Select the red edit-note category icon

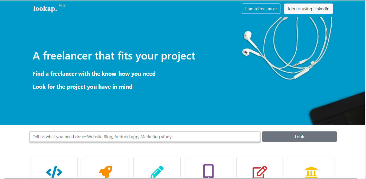(x=260, y=172)
